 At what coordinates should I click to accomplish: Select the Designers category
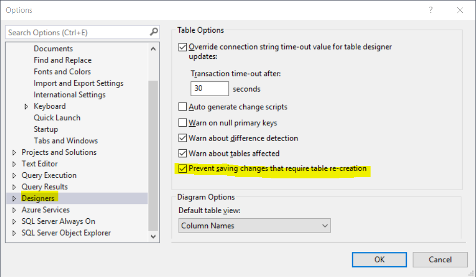(x=38, y=198)
